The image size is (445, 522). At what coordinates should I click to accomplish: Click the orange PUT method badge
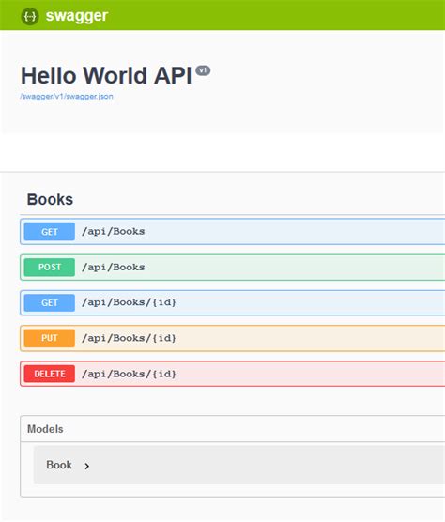(x=49, y=338)
